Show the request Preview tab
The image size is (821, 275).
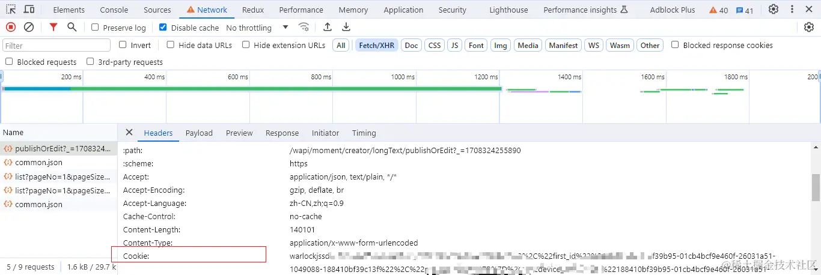point(239,133)
